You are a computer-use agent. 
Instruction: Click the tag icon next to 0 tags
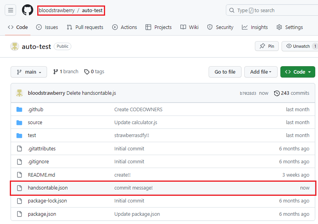click(x=87, y=72)
